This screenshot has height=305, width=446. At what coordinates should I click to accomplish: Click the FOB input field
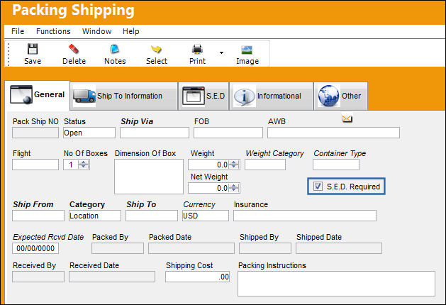[228, 133]
